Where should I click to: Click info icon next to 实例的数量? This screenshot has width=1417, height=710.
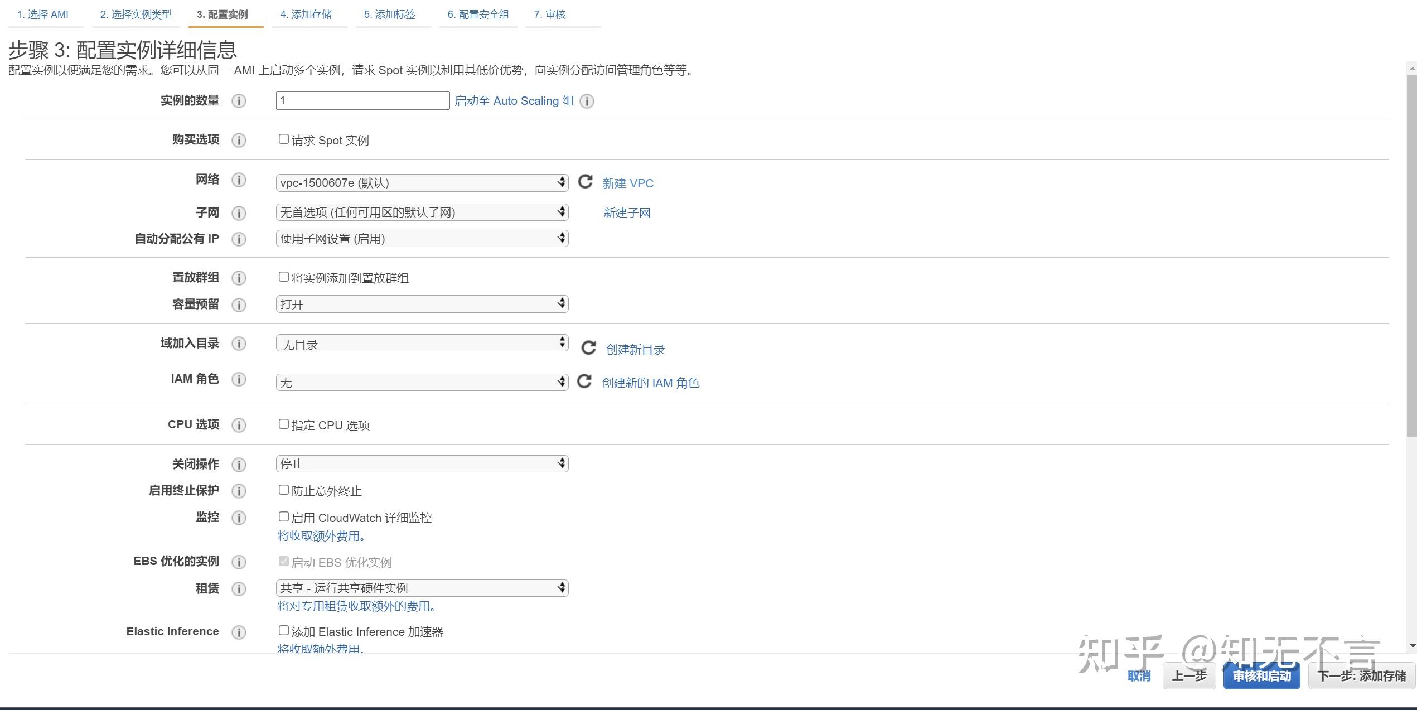click(x=239, y=101)
